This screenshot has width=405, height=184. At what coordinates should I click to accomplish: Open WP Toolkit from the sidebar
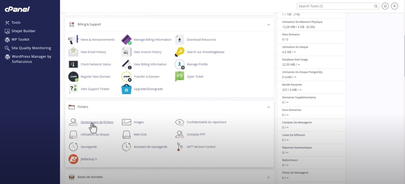(x=20, y=39)
